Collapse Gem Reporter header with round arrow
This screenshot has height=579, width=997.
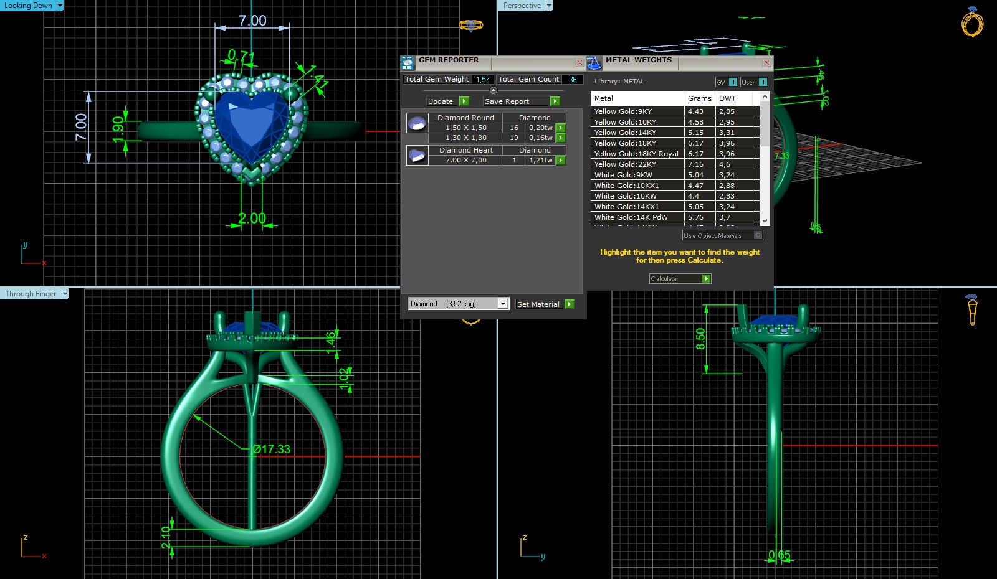pos(494,90)
